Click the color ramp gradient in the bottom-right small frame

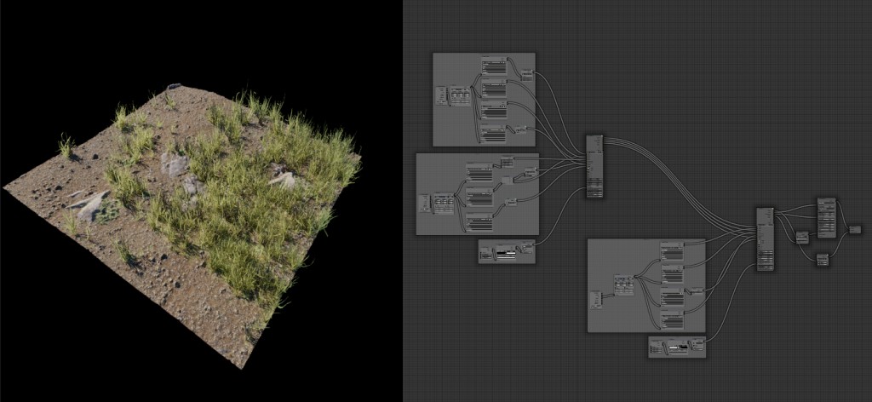pyautogui.click(x=678, y=347)
